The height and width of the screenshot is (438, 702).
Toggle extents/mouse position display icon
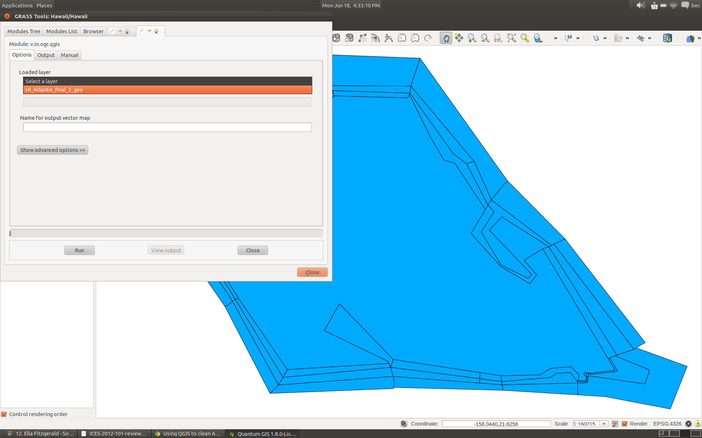(404, 424)
